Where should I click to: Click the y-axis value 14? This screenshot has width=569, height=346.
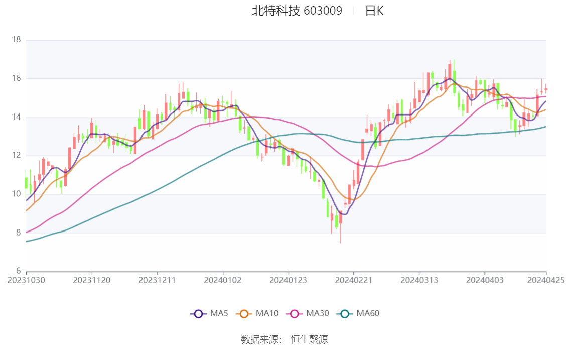pos(16,117)
